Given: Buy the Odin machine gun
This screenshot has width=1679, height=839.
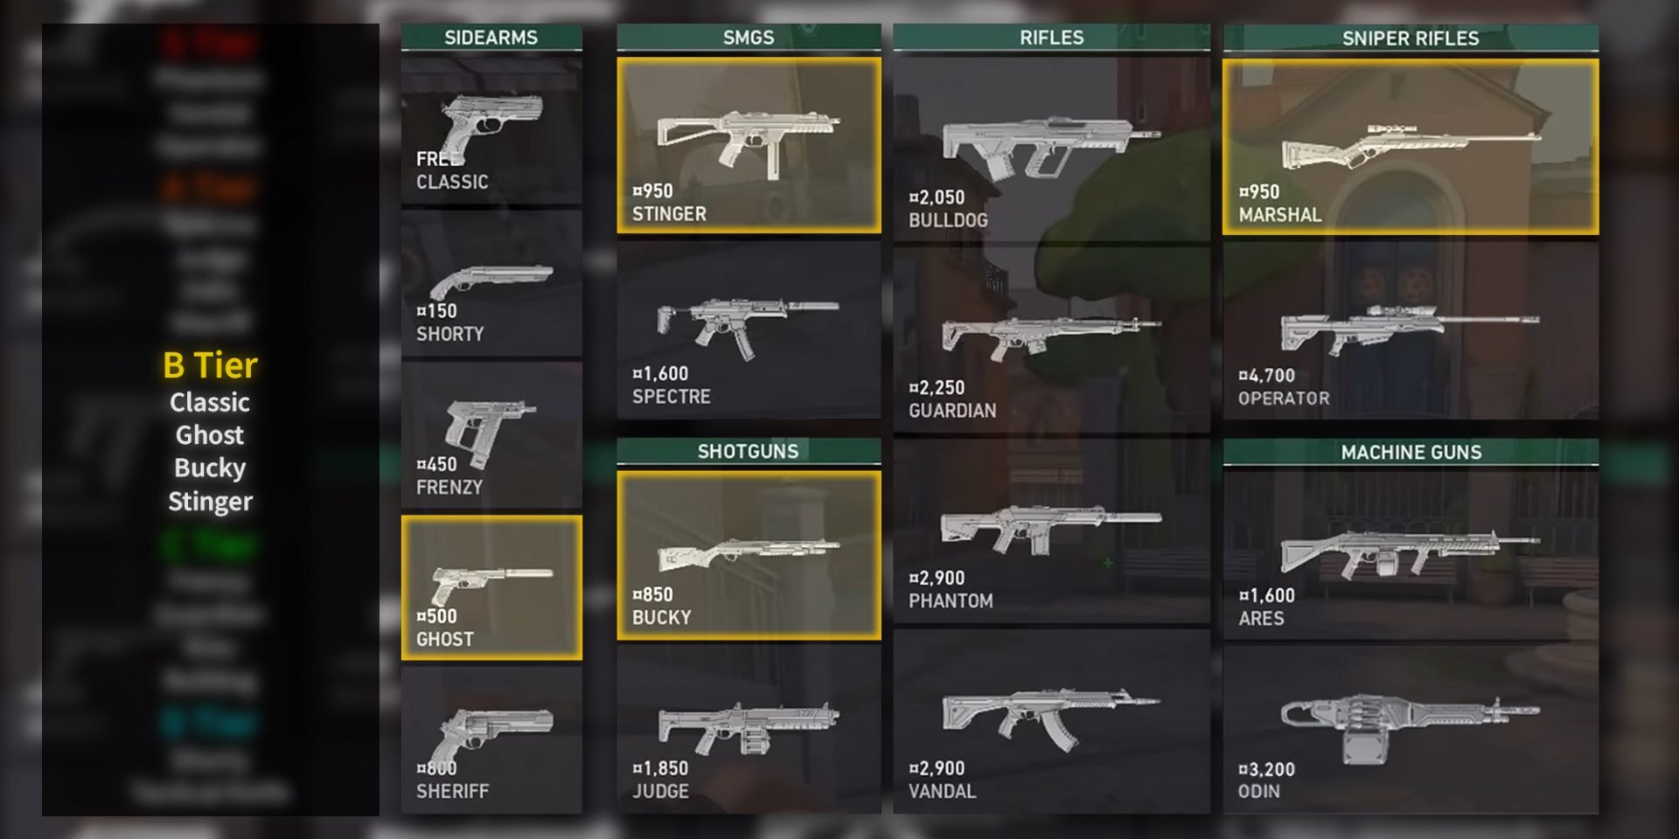Looking at the screenshot, I should coord(1411,730).
